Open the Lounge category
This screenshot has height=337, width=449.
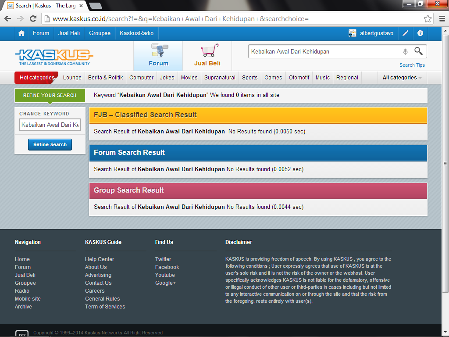[72, 78]
